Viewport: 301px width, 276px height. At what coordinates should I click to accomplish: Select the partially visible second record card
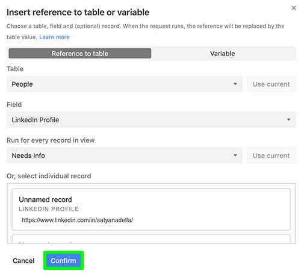(151, 239)
